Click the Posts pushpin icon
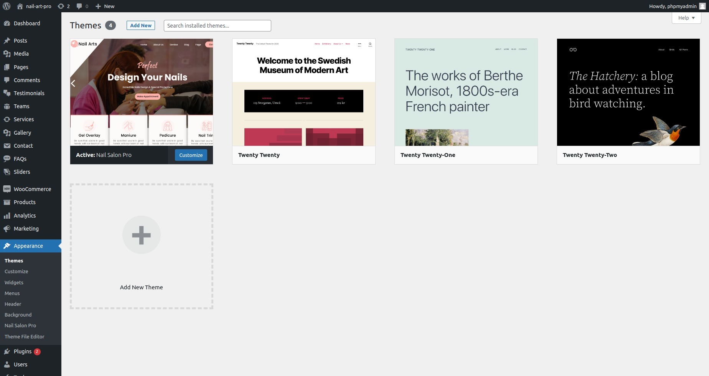709x376 pixels. click(7, 41)
